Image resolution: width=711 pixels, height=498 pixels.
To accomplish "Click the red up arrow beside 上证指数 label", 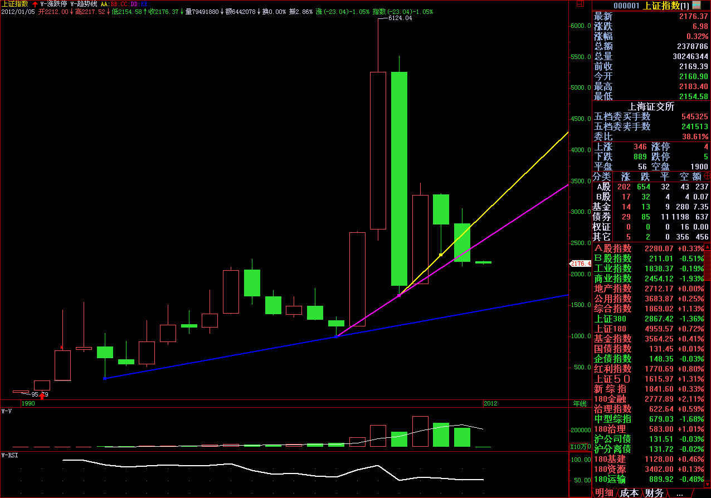I will tap(35, 3).
